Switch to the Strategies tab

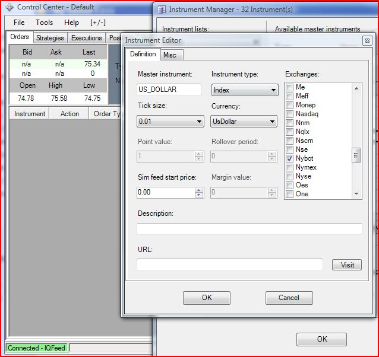point(50,38)
